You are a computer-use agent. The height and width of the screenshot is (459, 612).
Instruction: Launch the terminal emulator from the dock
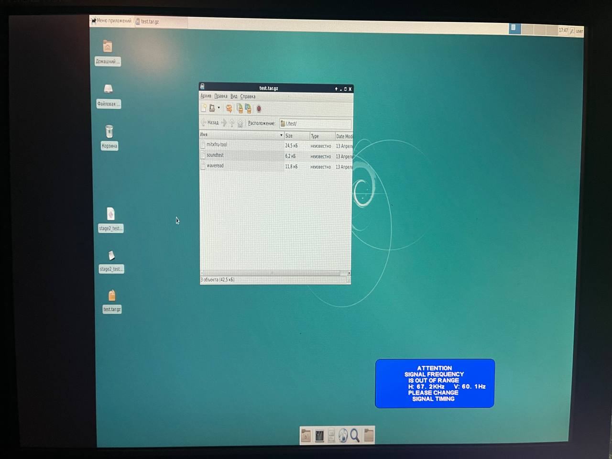click(319, 435)
